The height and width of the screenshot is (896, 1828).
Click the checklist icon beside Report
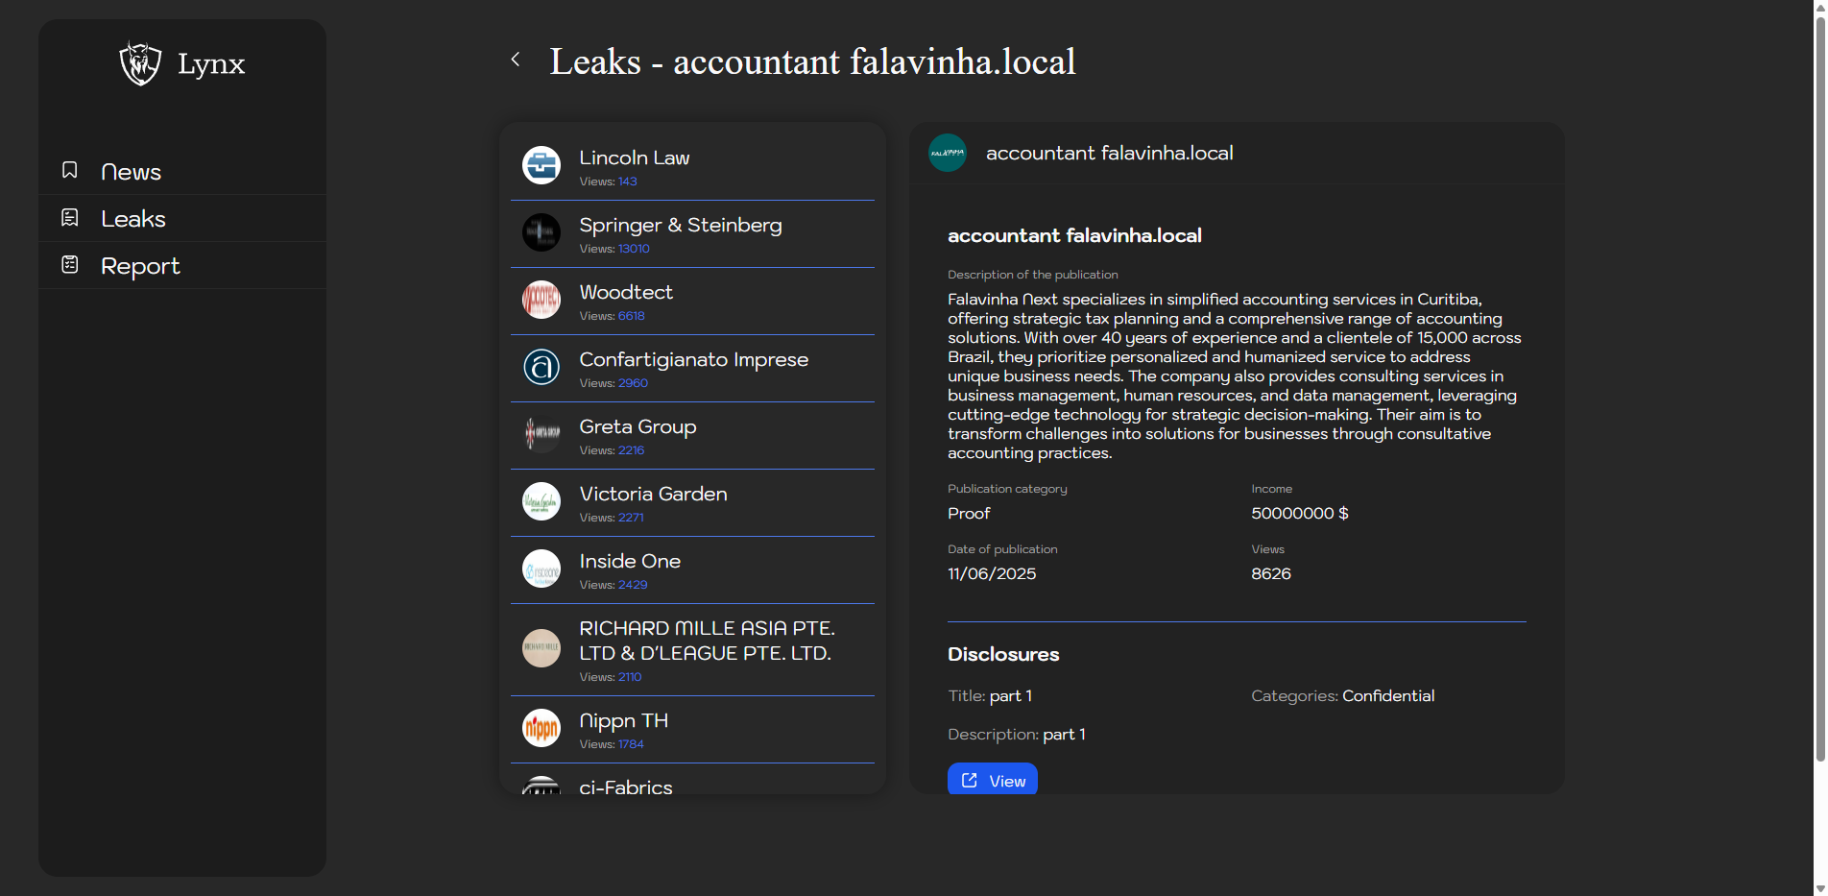pos(70,265)
